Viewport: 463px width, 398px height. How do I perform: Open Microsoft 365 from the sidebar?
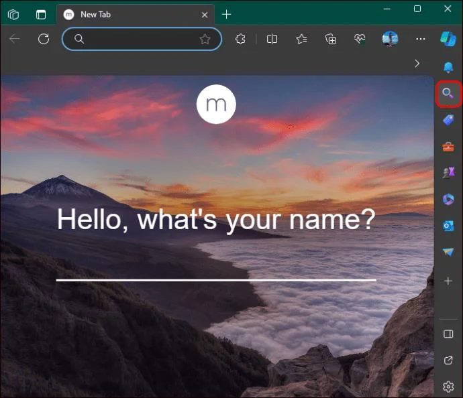click(x=448, y=199)
